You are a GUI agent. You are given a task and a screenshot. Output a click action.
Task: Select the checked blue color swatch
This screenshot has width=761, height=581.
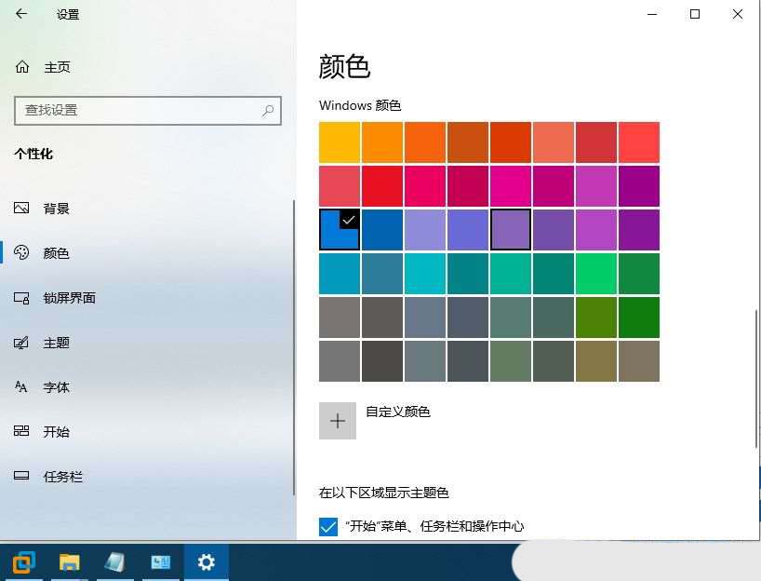coord(339,230)
